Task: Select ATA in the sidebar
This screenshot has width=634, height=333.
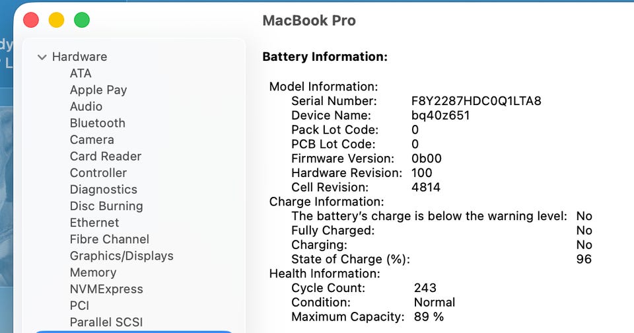Action: click(x=81, y=73)
